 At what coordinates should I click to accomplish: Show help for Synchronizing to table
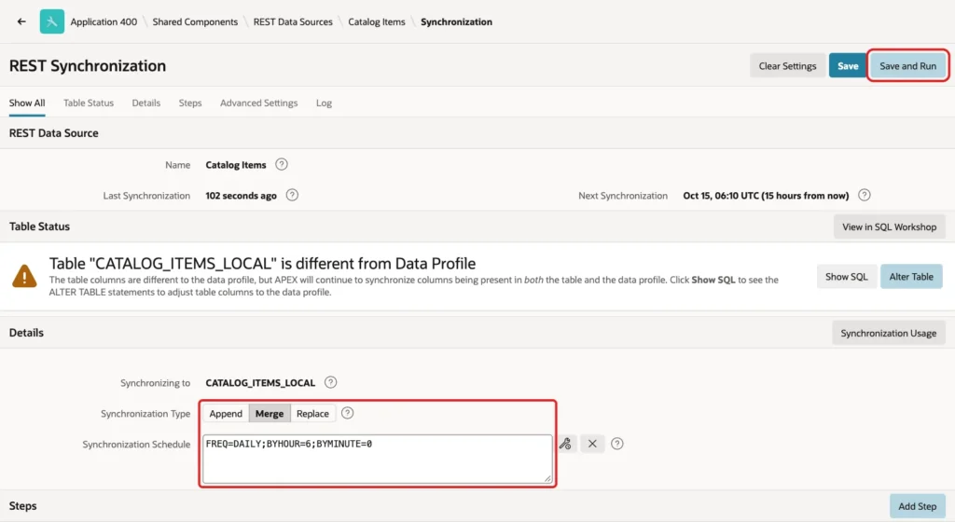331,382
